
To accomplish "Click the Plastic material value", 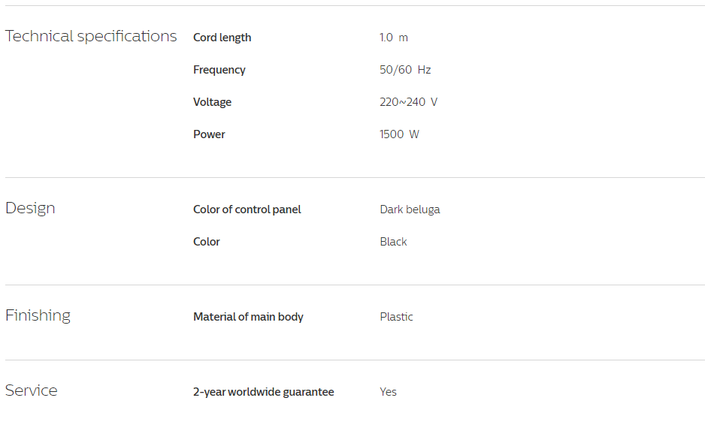I will pyautogui.click(x=396, y=317).
